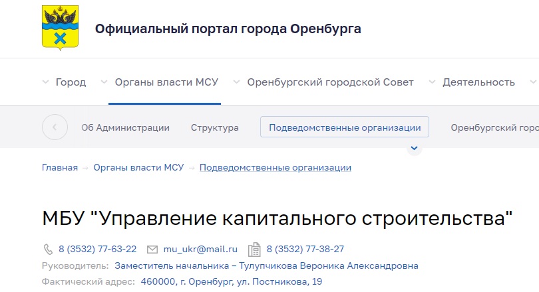
Task: Call phone number 8 (3532) 77-63-22
Action: (97, 250)
